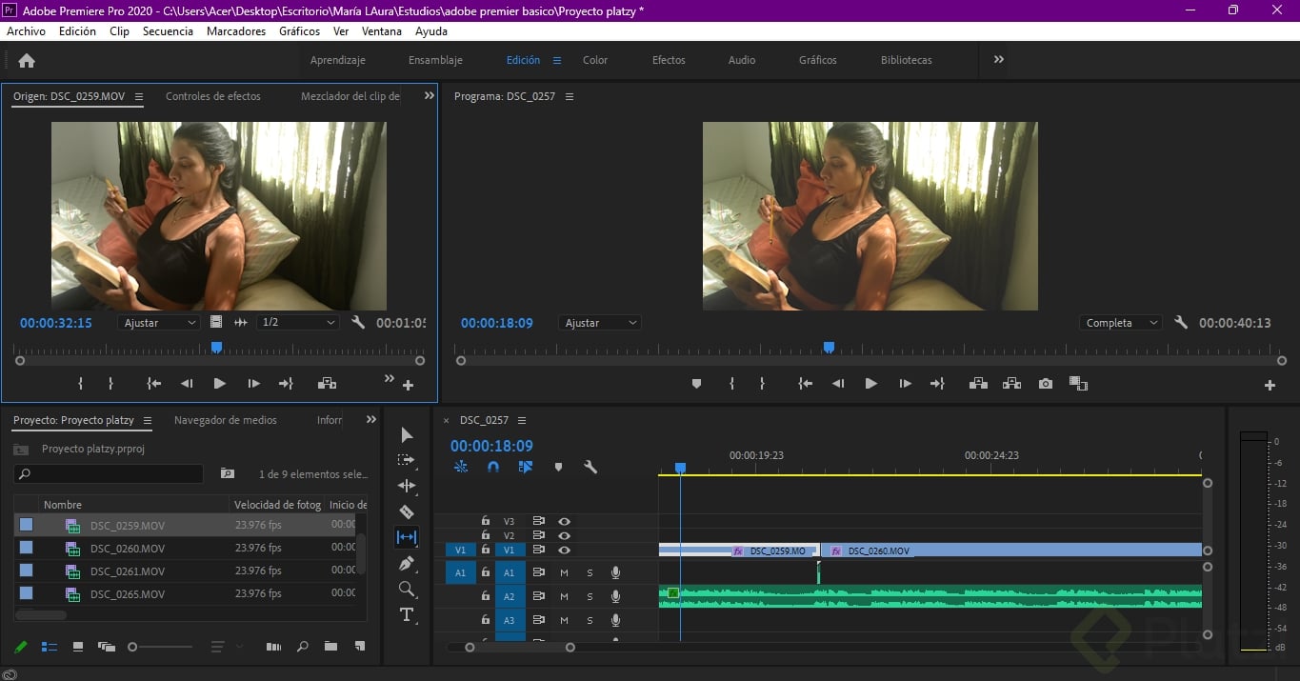The width and height of the screenshot is (1300, 681).
Task: Select the Pen tool
Action: (x=407, y=563)
